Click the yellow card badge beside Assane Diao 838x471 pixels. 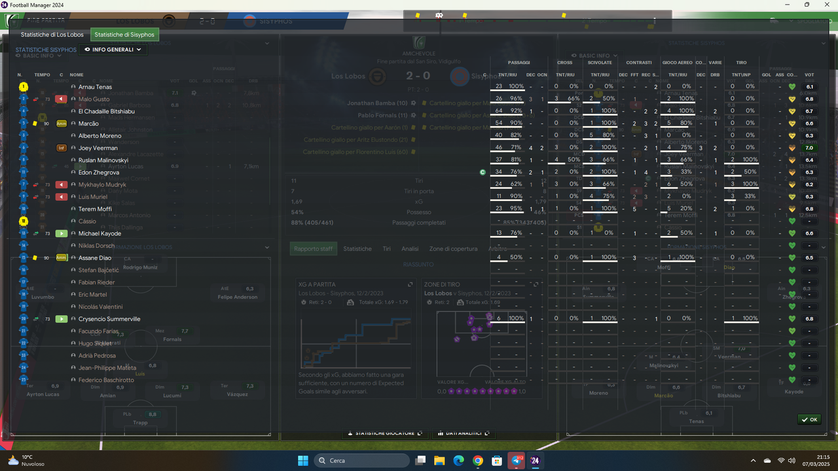point(62,258)
